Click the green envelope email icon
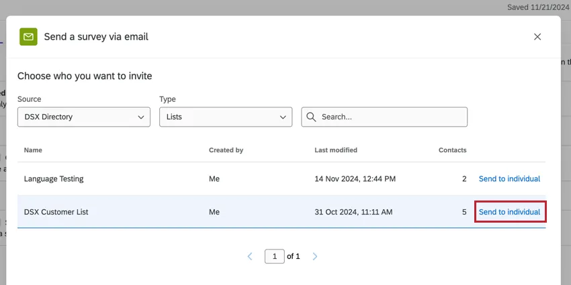 click(x=29, y=37)
